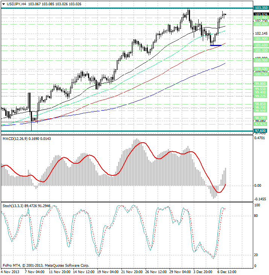Image resolution: width=269 pixels, height=275 pixels.
Task: Select the 102.900 level label
Action: pyautogui.click(x=261, y=18)
